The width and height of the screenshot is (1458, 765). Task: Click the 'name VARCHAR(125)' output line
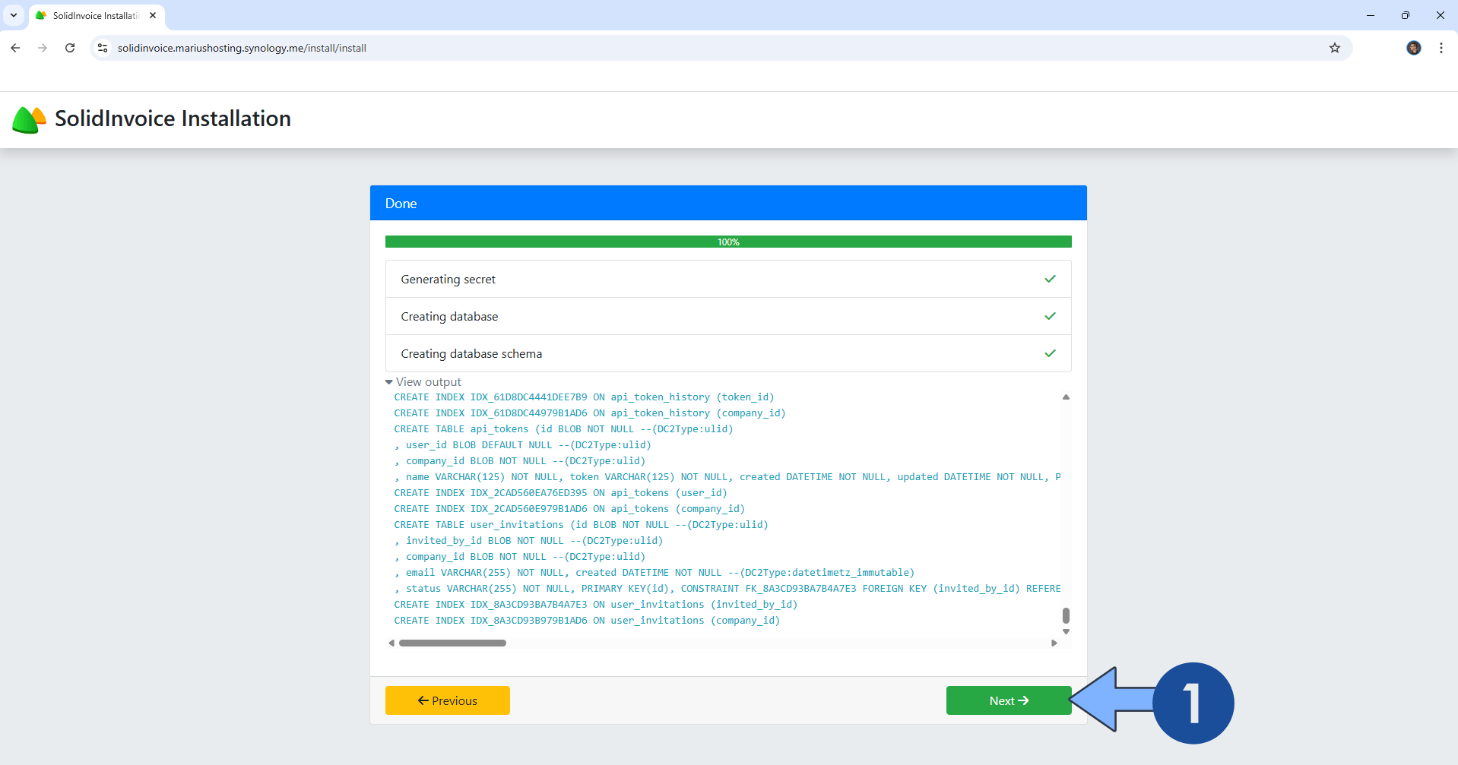(727, 477)
